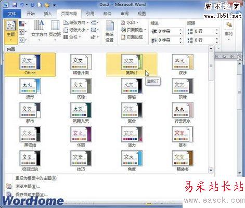
Task: Select the 精装书 theme
Action: (x=183, y=161)
